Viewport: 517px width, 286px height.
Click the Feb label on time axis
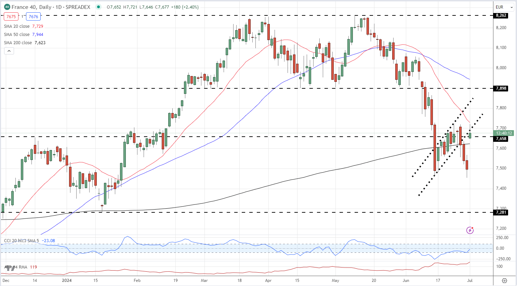[137, 280]
